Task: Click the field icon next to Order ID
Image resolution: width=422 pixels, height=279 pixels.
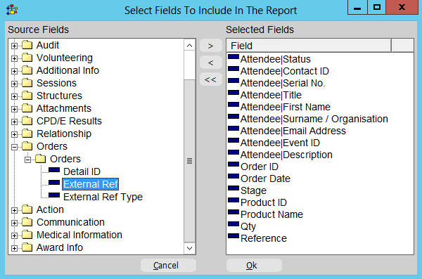Action: coord(234,164)
